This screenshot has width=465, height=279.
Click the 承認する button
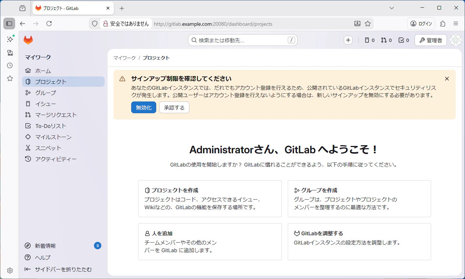tap(174, 107)
